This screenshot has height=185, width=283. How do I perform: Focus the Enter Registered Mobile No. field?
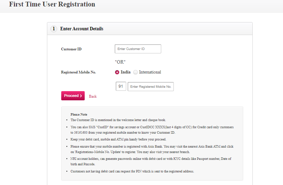[151, 87]
